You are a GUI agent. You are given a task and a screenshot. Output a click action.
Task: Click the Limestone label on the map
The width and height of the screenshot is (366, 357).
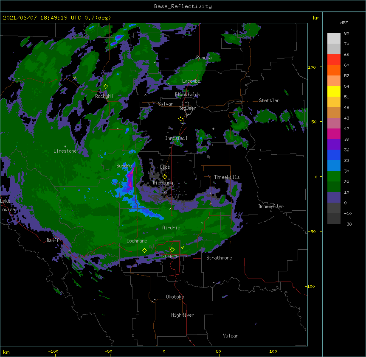click(65, 151)
